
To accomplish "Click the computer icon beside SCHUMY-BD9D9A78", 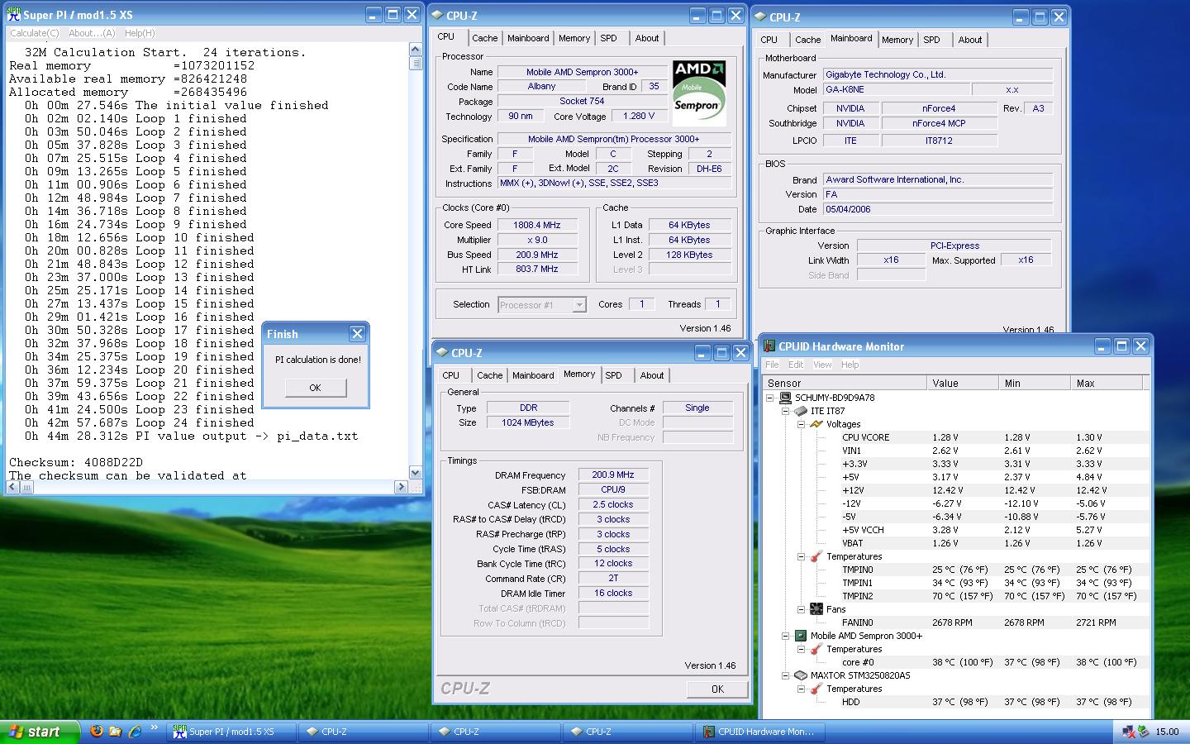I will tap(785, 398).
